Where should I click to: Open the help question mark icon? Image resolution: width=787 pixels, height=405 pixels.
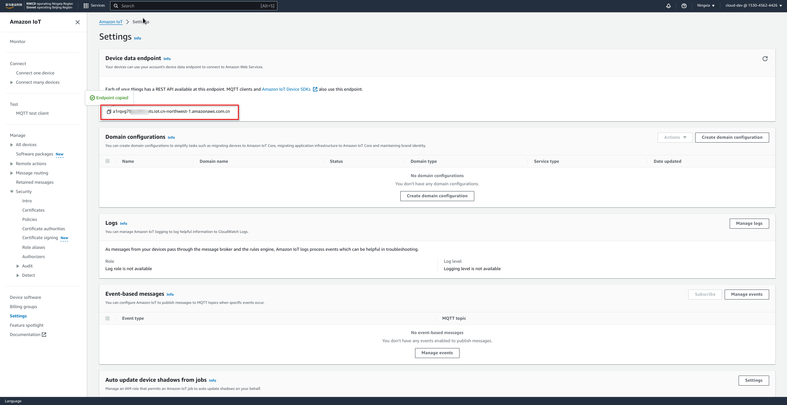pos(684,5)
